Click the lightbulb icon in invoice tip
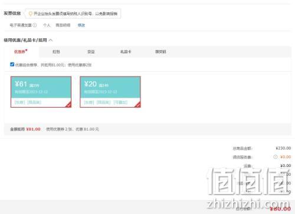Screen dimensions: 295x214 (30, 14)
